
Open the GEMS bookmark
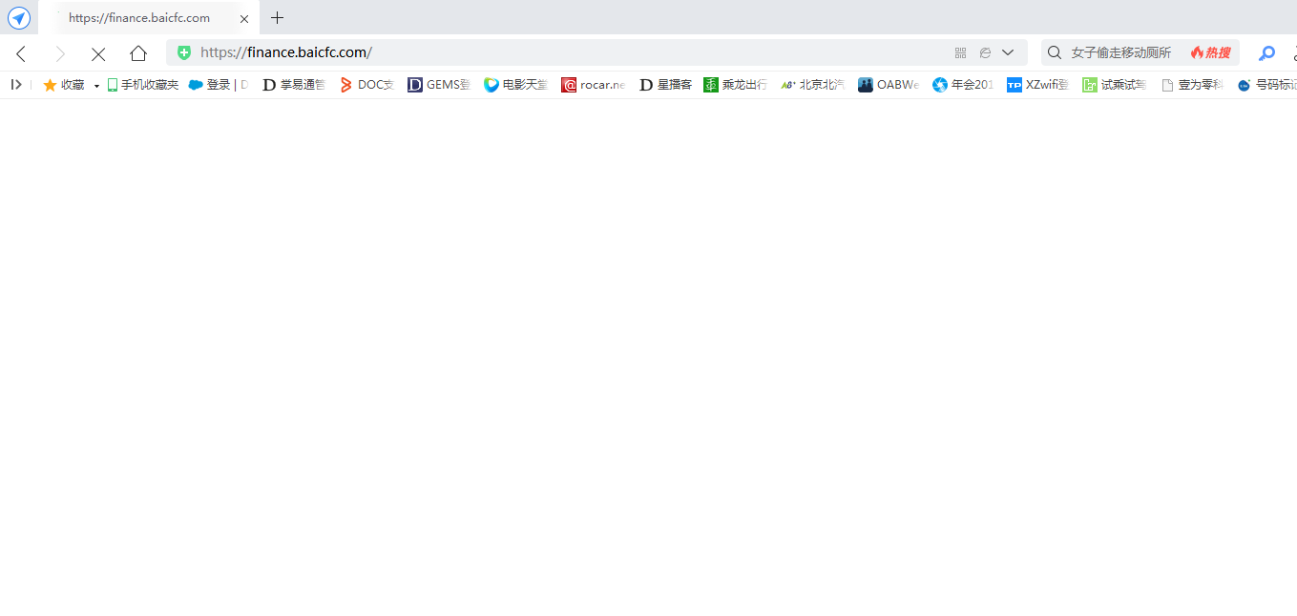tap(439, 85)
